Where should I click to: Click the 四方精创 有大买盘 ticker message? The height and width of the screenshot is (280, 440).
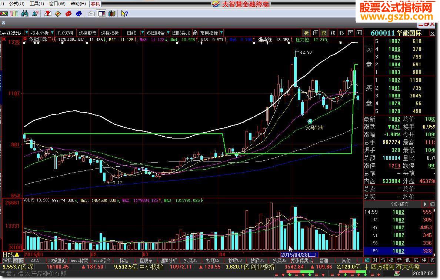click(x=395, y=267)
